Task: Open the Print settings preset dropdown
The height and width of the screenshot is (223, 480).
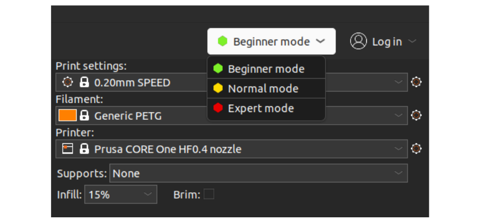Action: coord(232,82)
